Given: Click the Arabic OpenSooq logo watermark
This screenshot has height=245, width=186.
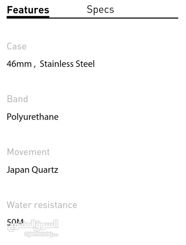Looking at the screenshot, I should tap(33, 225).
